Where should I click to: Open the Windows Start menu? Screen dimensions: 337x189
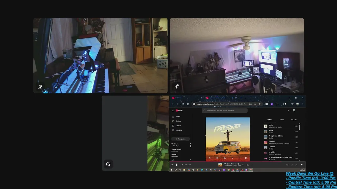click(171, 170)
